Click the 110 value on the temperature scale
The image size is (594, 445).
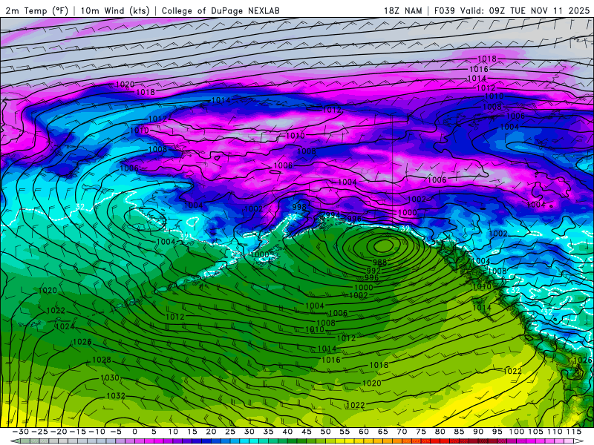coord(555,432)
